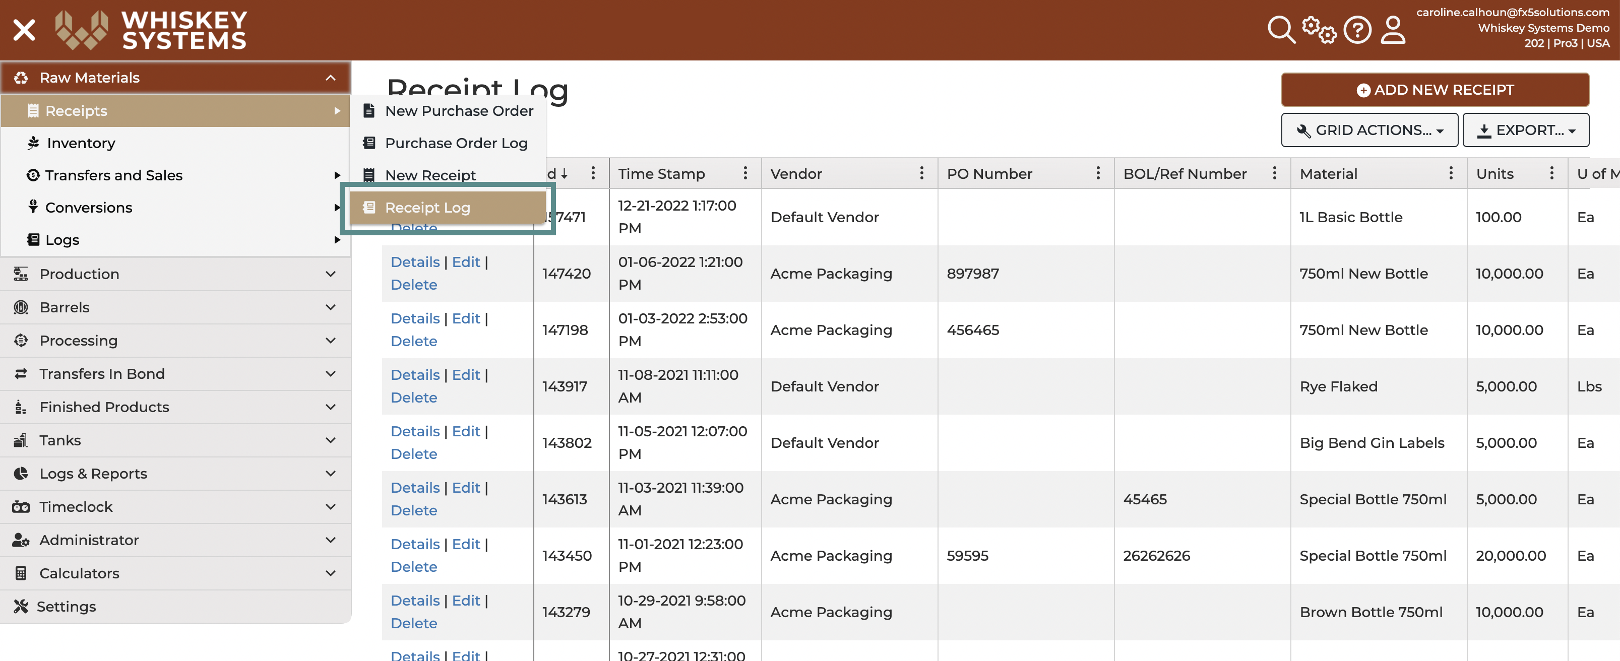Close the sidebar with the X icon

pos(24,30)
